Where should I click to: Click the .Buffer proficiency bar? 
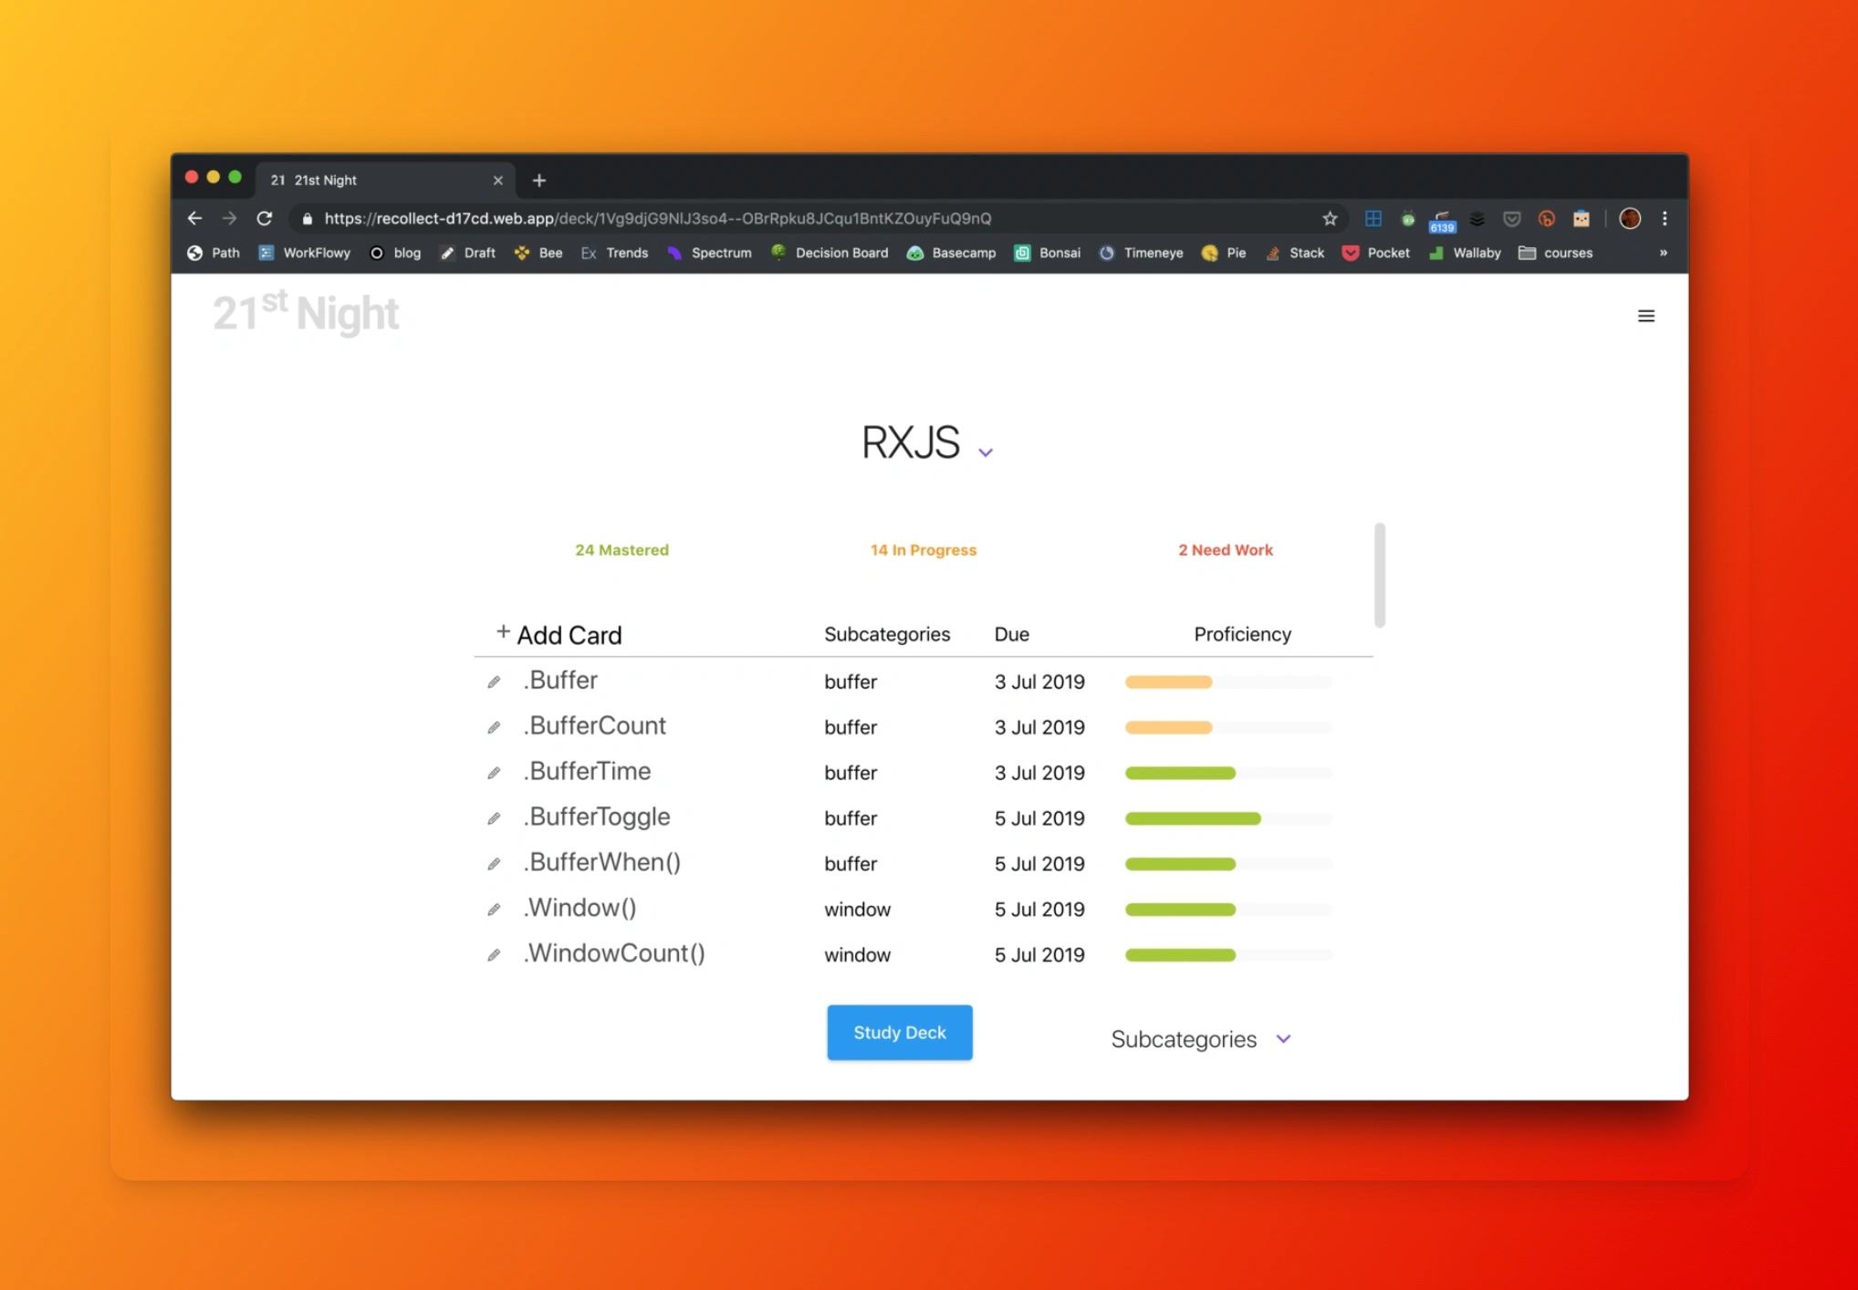click(x=1228, y=681)
